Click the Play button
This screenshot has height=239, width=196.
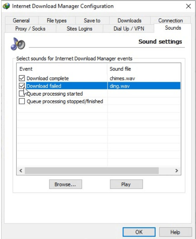[x=126, y=184]
